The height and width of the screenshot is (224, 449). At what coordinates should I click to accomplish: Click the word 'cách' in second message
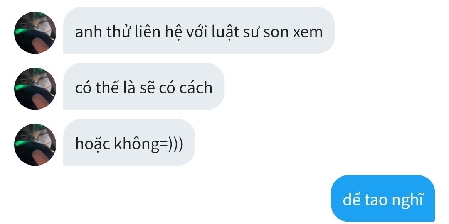coord(196,87)
